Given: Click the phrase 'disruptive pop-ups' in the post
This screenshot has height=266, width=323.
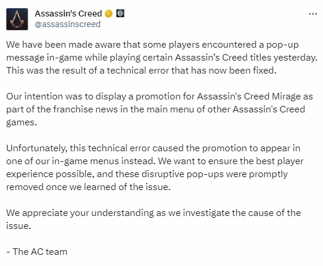Looking at the screenshot, I should tap(183, 174).
